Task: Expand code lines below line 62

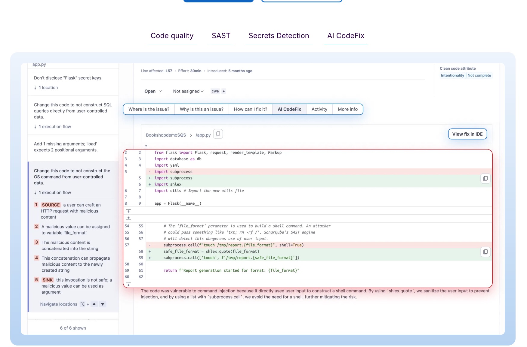Action: (x=128, y=284)
